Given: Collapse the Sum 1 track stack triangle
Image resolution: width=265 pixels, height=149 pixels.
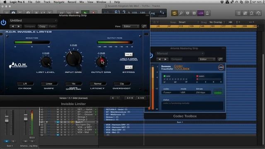Looking at the screenshot, I should pyautogui.click(x=47, y=122).
